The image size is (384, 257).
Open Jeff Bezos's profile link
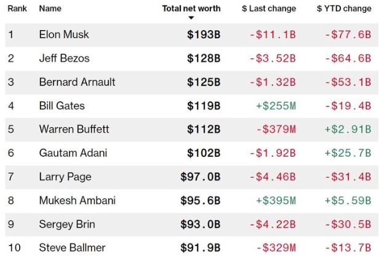click(x=64, y=58)
